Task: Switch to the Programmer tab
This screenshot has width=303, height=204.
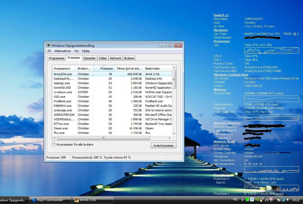Action: pos(57,58)
